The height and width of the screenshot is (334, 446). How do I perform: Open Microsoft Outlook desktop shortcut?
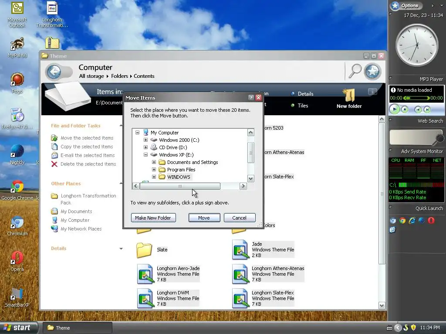coord(17,15)
